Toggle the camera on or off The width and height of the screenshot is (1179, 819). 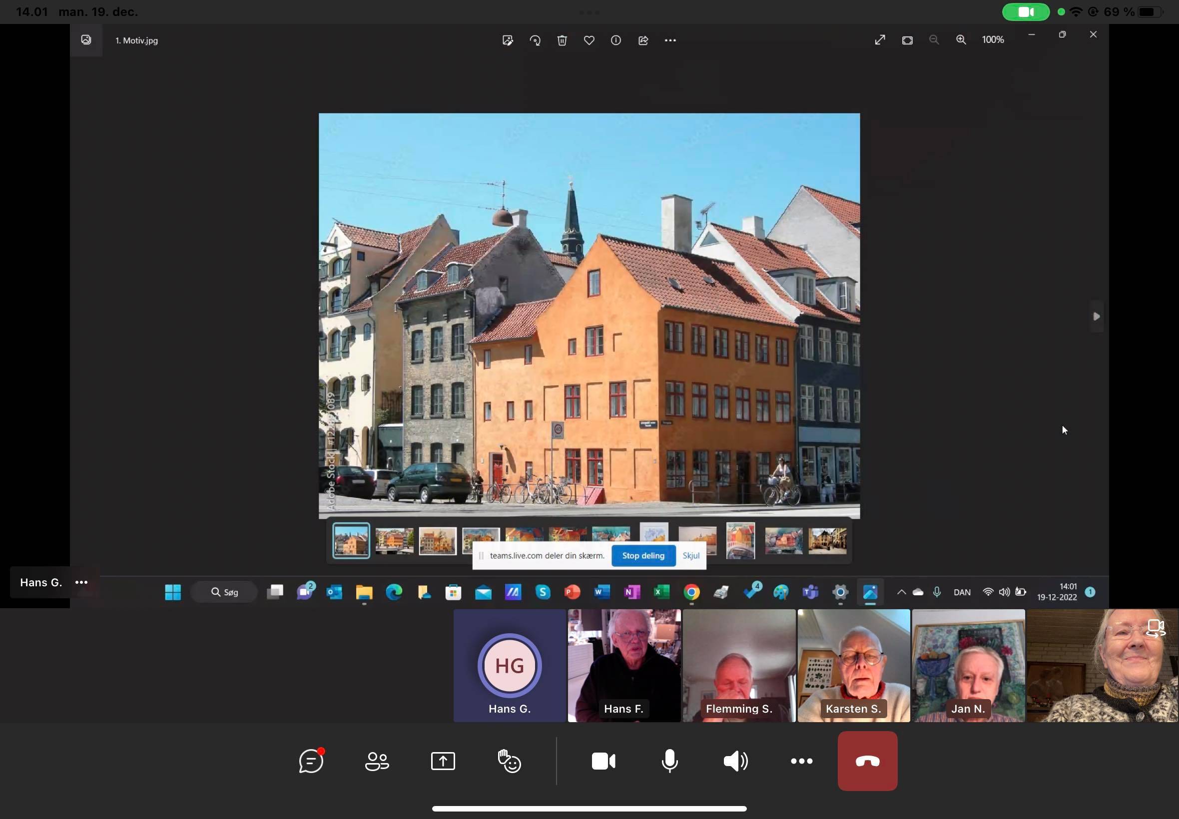point(603,761)
